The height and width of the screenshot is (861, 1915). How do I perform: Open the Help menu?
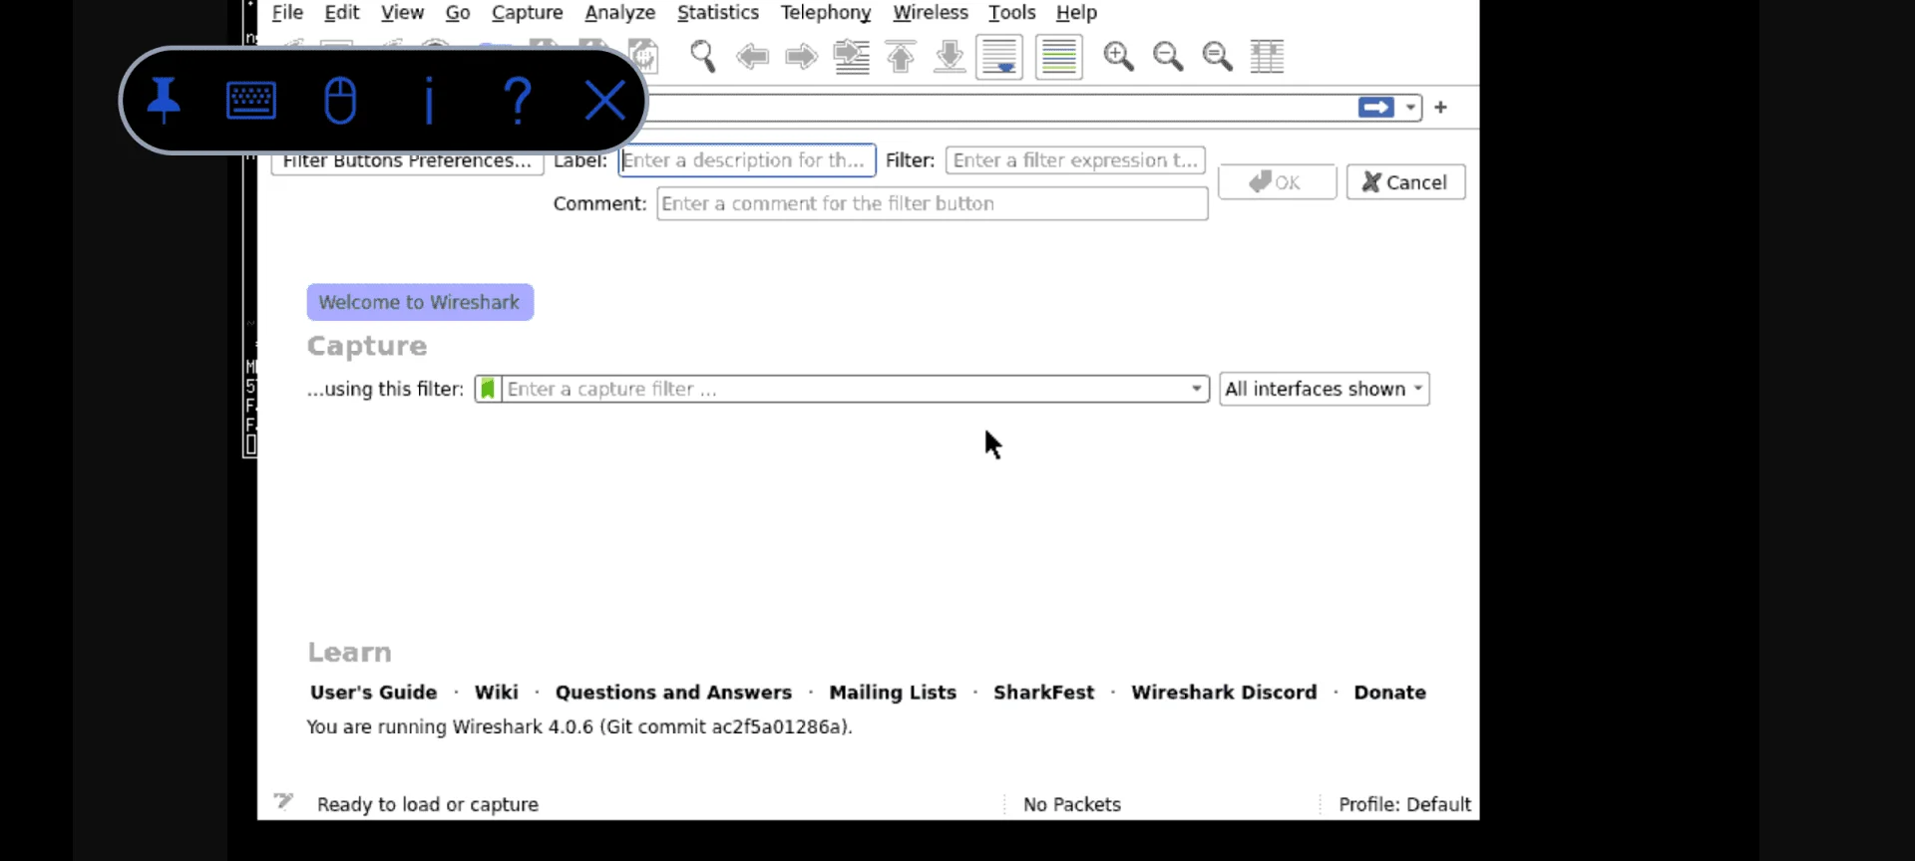(1077, 12)
